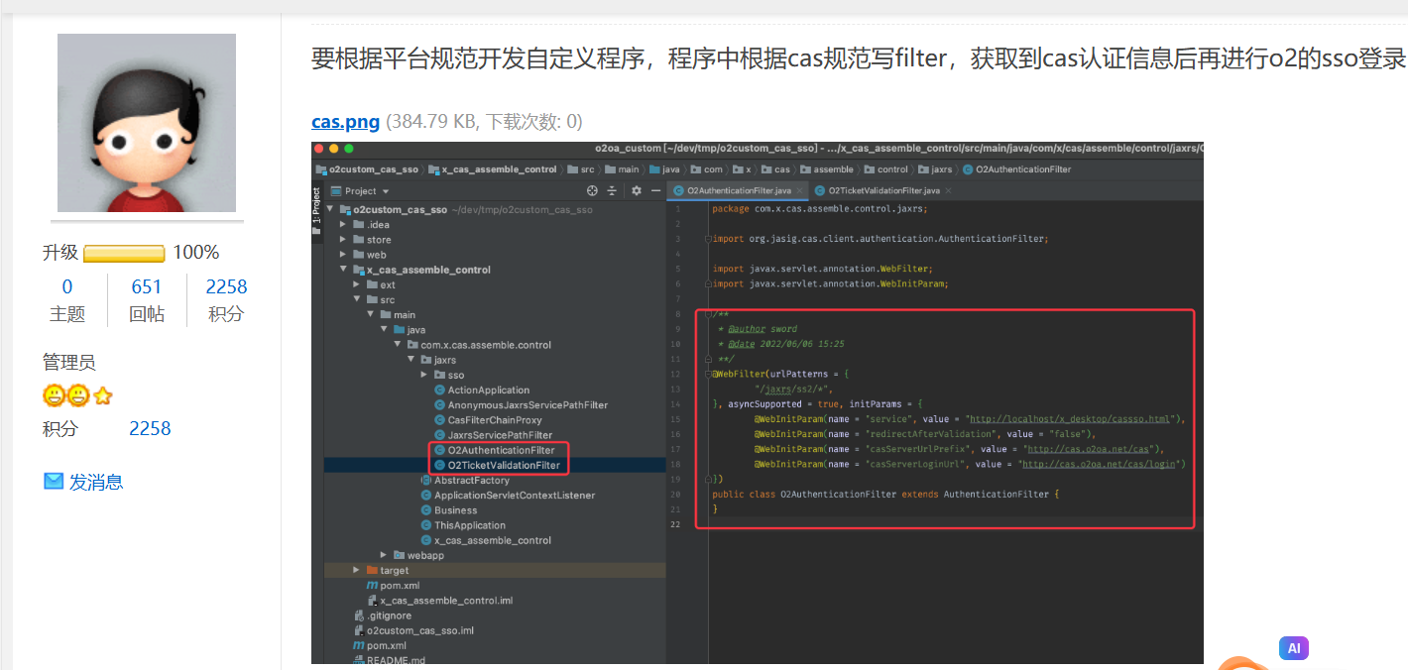Click the collapse-all icon in the Project panel
Viewport: 1408px width, 670px height.
coord(612,190)
